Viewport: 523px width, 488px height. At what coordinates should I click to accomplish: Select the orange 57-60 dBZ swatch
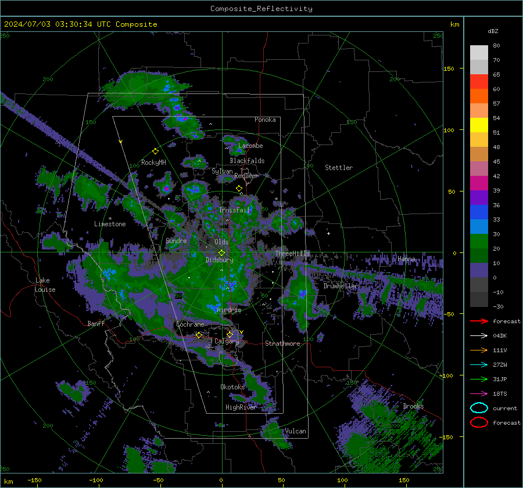(479, 96)
